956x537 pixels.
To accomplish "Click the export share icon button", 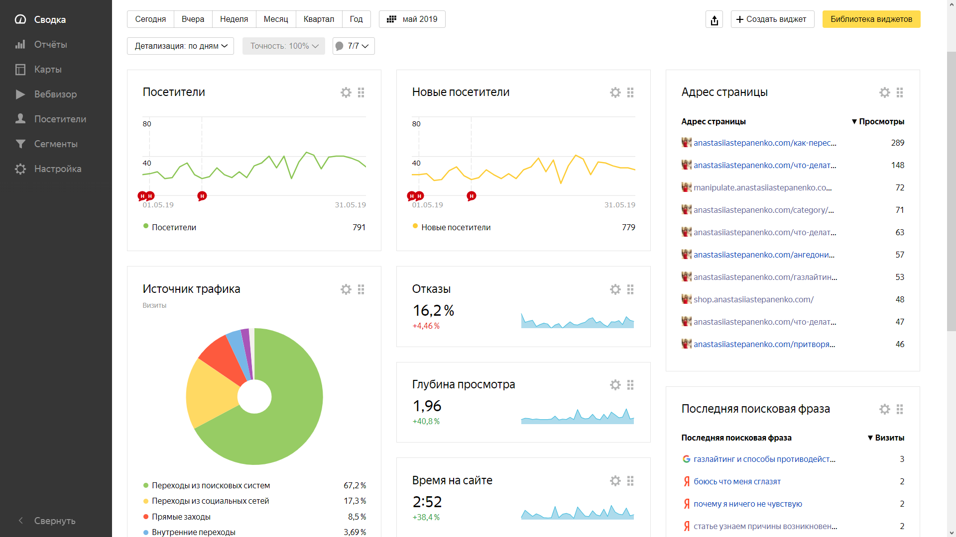I will [x=714, y=19].
